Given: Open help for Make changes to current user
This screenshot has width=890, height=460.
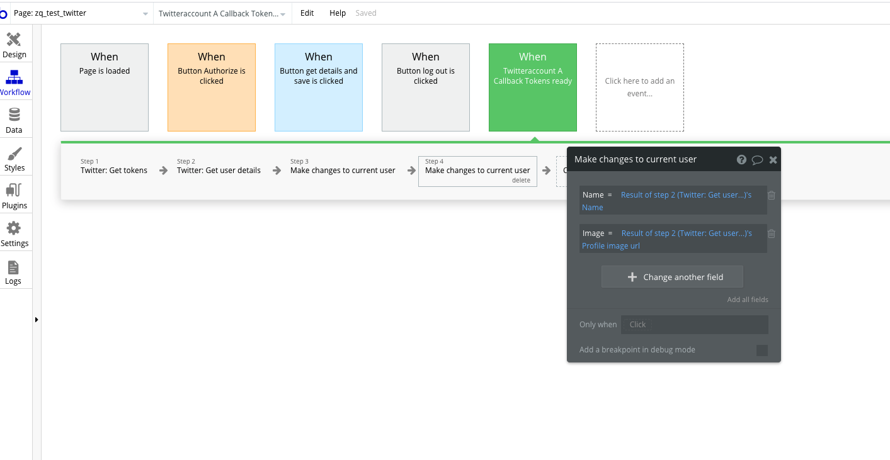Looking at the screenshot, I should (742, 160).
